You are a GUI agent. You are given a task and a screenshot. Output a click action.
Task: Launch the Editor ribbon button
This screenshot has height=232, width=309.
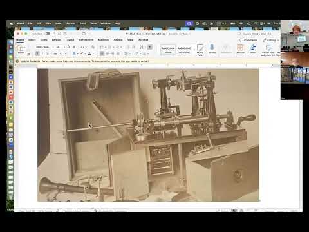252,49
